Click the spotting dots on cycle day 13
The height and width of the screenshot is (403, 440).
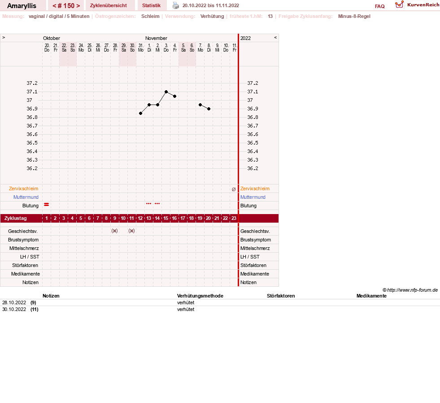149,204
